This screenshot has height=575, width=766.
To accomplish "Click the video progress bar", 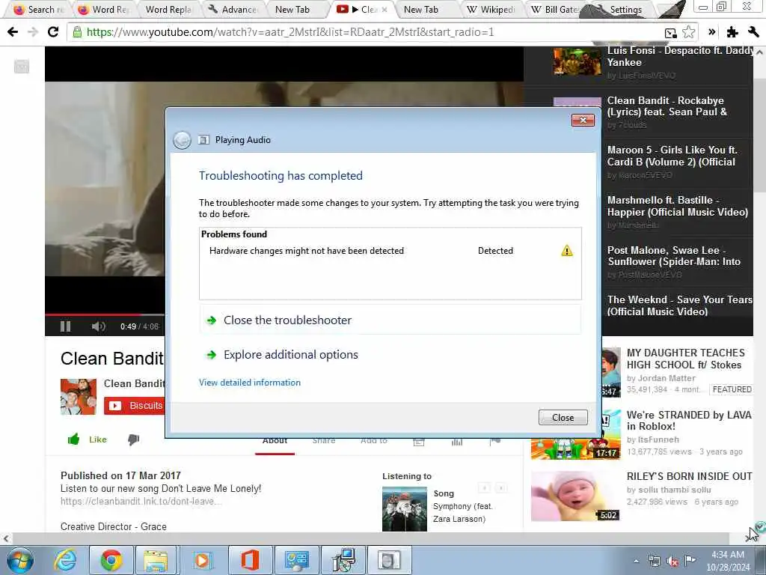I will tap(105, 314).
